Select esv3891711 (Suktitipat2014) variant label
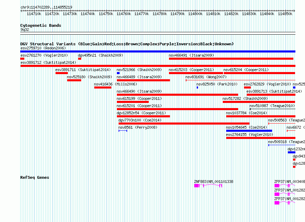305x222 pixels. pyautogui.click(x=83, y=70)
